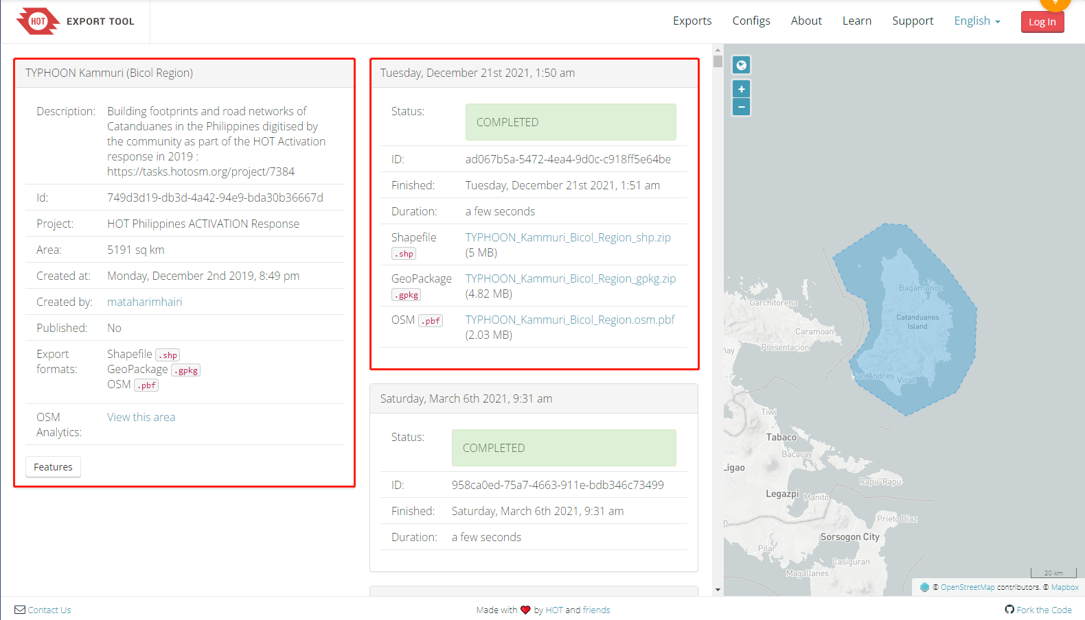Open the Learn section

coord(857,21)
